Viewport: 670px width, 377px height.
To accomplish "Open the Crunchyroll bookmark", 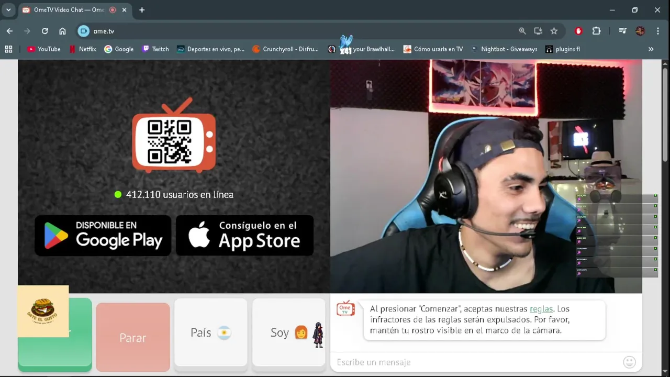I will (x=285, y=49).
